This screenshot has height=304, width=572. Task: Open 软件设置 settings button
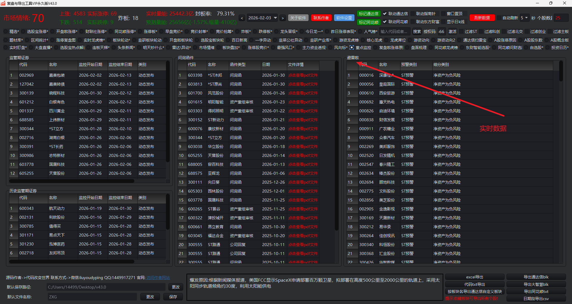pos(344,18)
